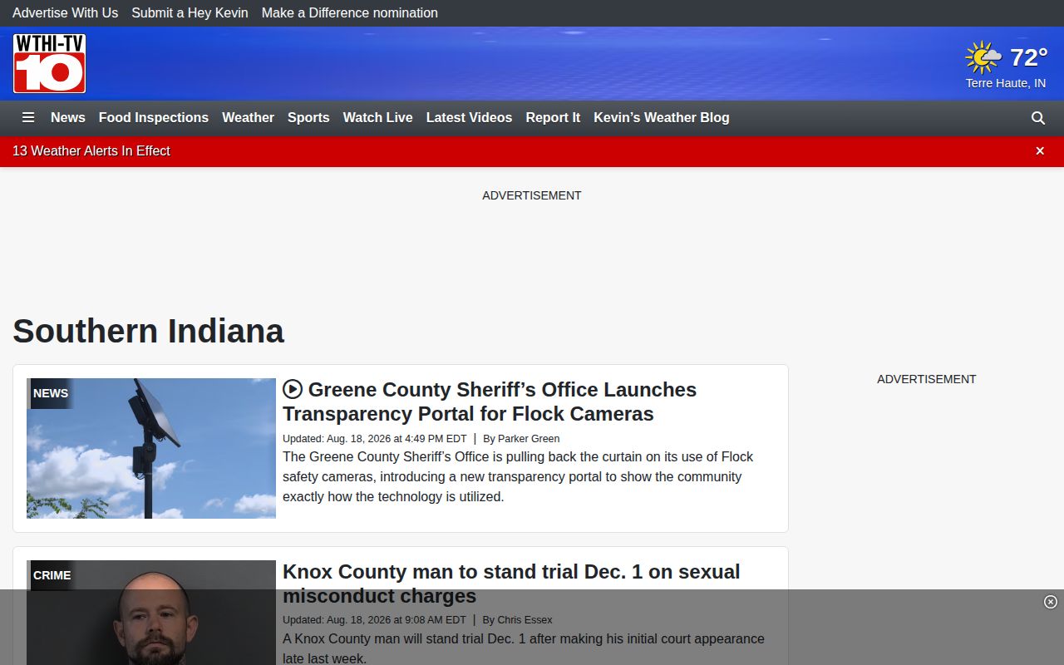
Task: Click the partly sunny weather icon
Action: tap(983, 57)
